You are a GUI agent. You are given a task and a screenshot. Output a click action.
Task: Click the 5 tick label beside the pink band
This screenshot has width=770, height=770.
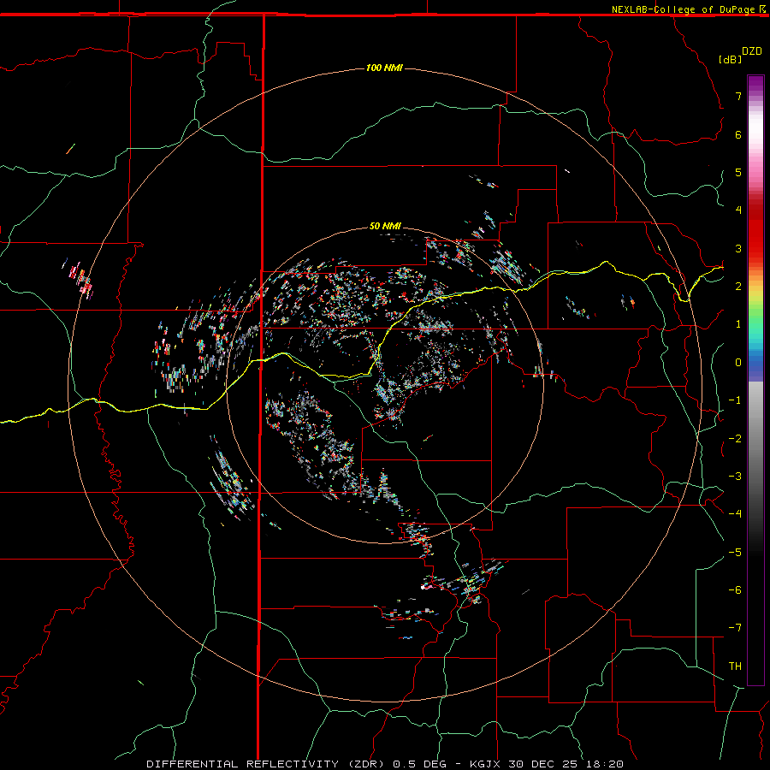(x=738, y=172)
